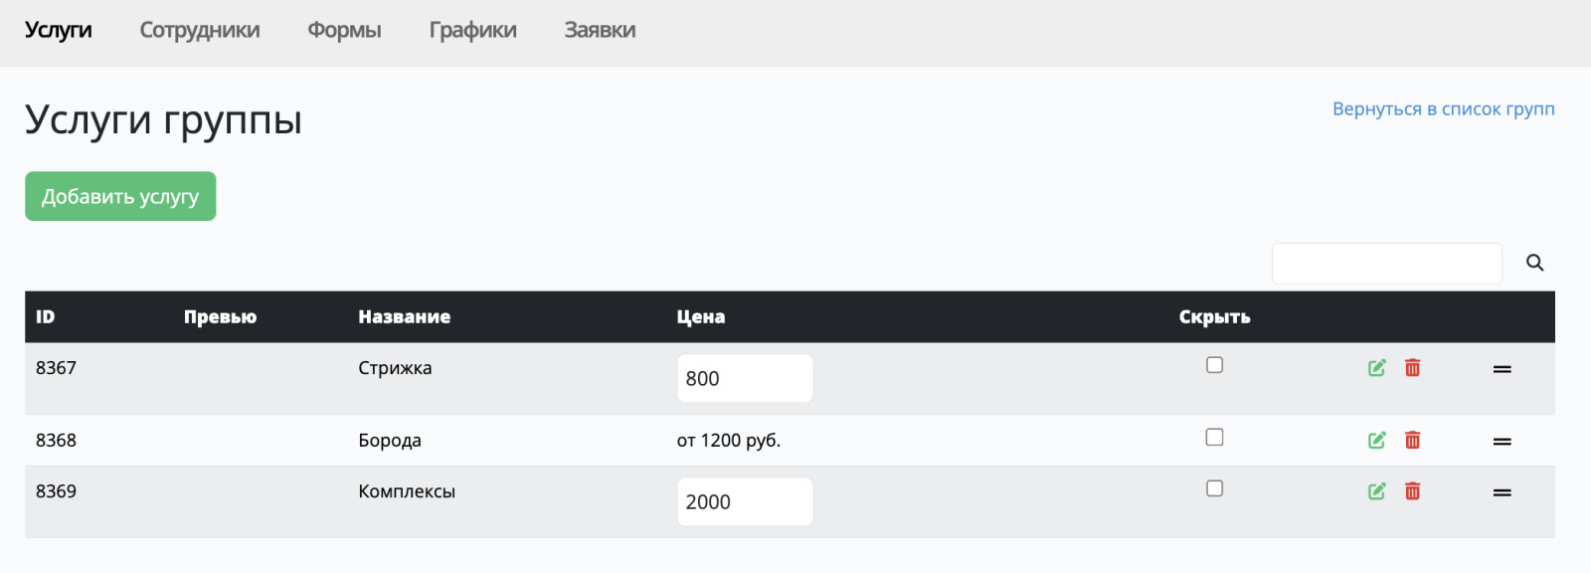The width and height of the screenshot is (1591, 573).
Task: Click the reorder handle for Борода row
Action: (1502, 441)
